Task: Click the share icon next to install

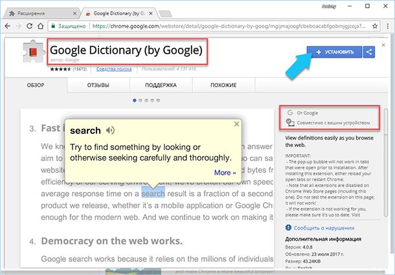Action: coord(368,52)
